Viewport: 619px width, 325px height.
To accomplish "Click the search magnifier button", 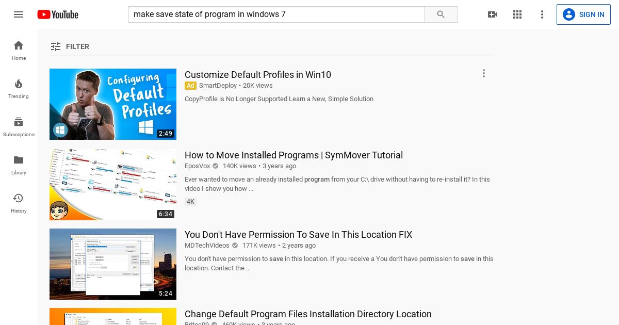I will pos(441,14).
